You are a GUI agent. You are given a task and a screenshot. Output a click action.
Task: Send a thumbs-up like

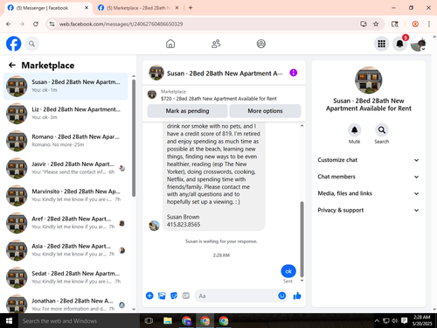pos(297,296)
